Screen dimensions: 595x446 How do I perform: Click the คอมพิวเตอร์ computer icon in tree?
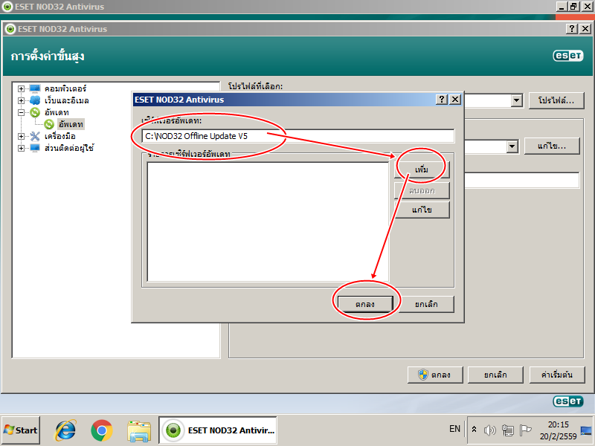[35, 88]
